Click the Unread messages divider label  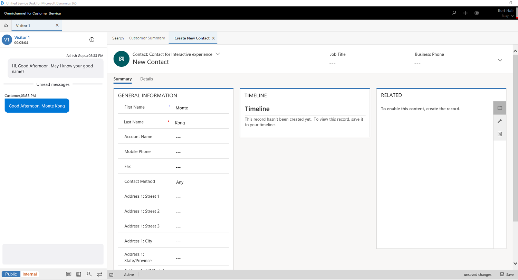(53, 84)
